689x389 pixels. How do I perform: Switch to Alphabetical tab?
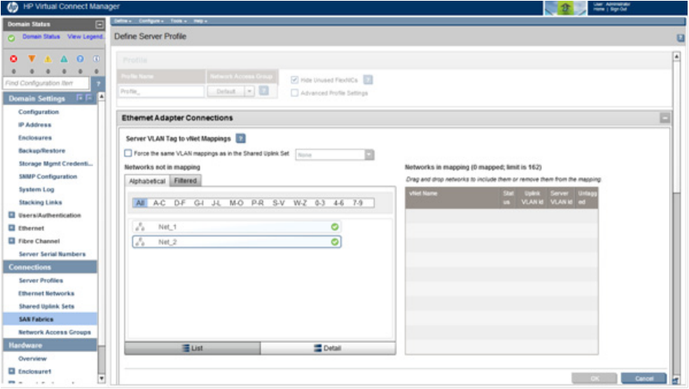[147, 181]
